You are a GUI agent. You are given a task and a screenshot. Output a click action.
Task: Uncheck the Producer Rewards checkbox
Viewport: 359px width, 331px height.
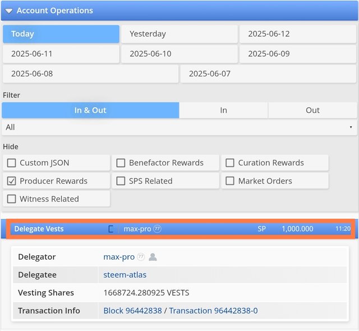[11, 181]
